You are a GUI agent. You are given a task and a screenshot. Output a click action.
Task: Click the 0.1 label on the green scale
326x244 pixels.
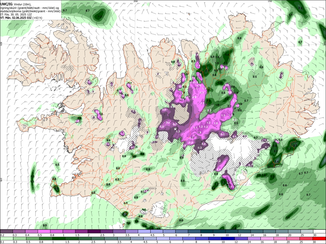(2, 242)
